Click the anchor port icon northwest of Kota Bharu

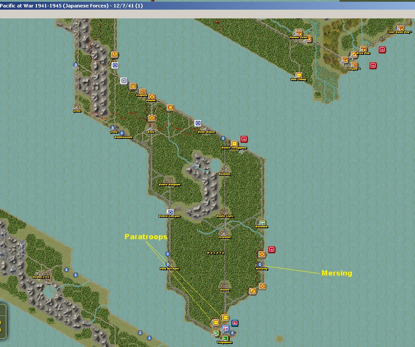pos(223,138)
